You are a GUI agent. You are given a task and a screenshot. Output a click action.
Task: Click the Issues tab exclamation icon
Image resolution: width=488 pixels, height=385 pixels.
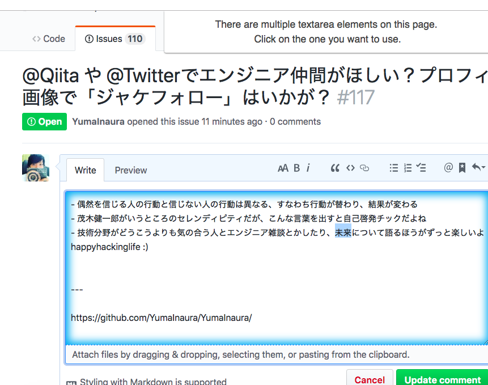(x=89, y=39)
